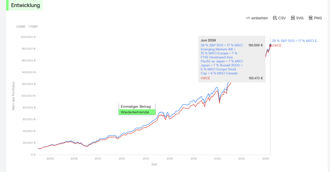
Task: Click the PNG text label
Action: (x=318, y=18)
